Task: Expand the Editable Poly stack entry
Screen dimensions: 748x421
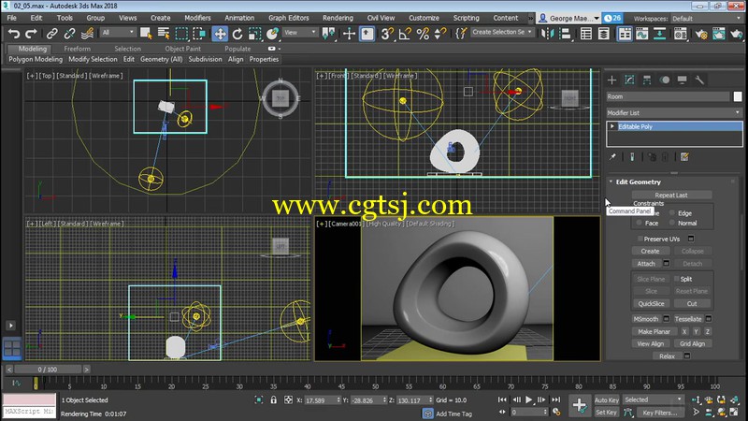Action: pyautogui.click(x=612, y=126)
